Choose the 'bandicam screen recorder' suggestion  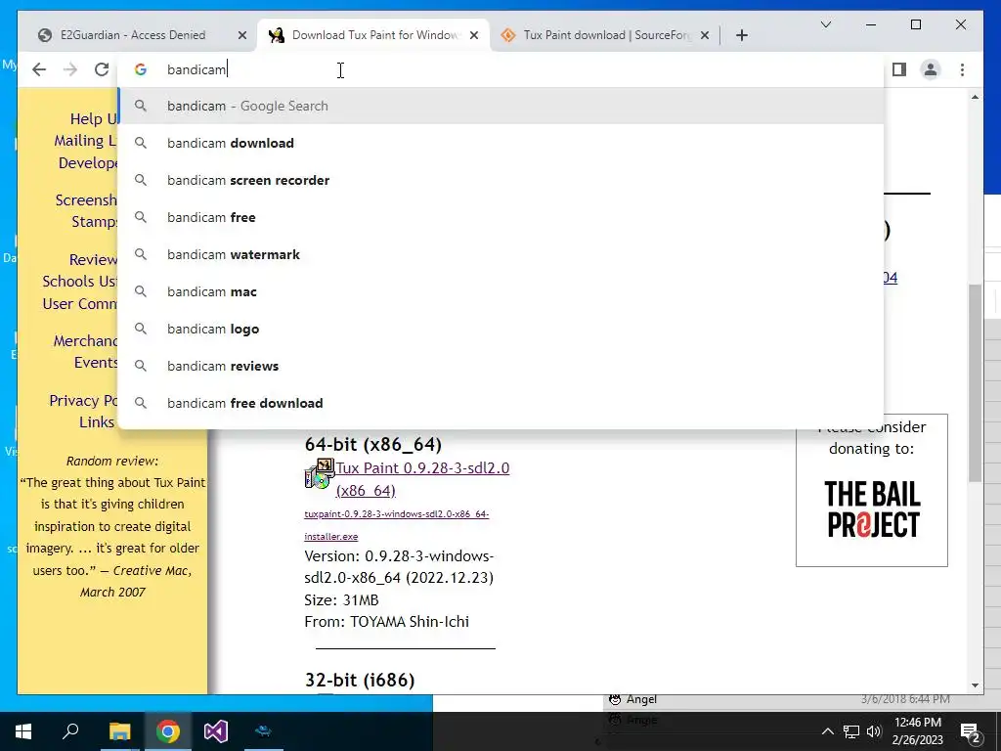click(x=501, y=180)
